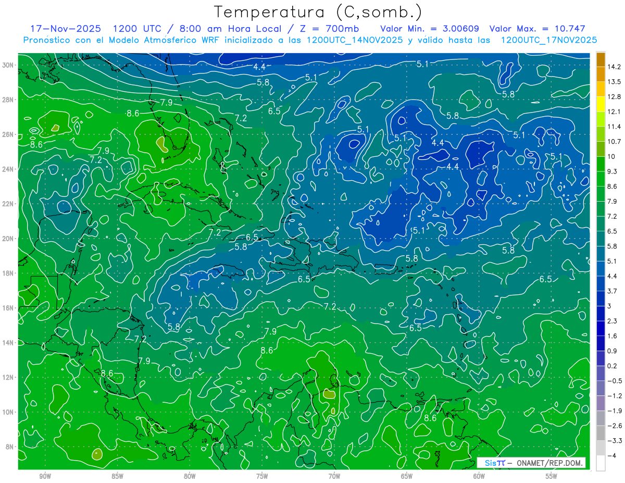Click the '2.3' value on color scale
625x483 pixels.
click(x=613, y=321)
